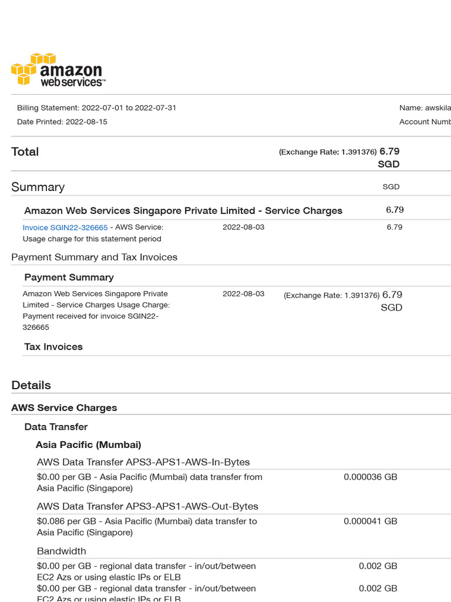451x602 pixels.
Task: Select the Payment received for invoice description
Action: [96, 310]
